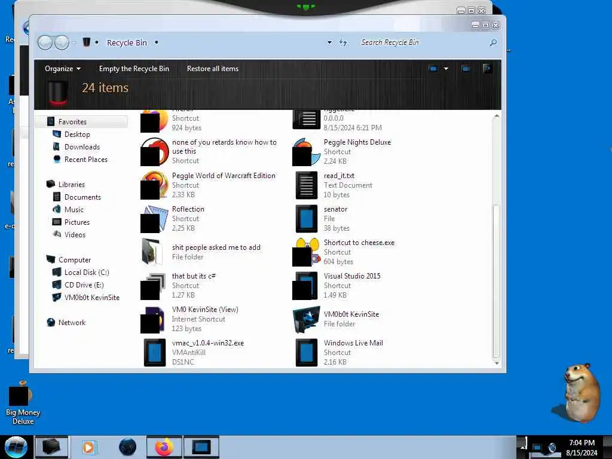Open the address bar history dropdown
This screenshot has height=459, width=612.
click(329, 42)
